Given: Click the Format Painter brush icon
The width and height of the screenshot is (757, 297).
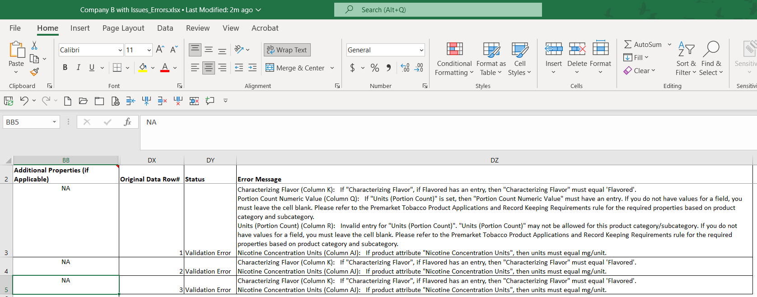Looking at the screenshot, I should coord(34,72).
